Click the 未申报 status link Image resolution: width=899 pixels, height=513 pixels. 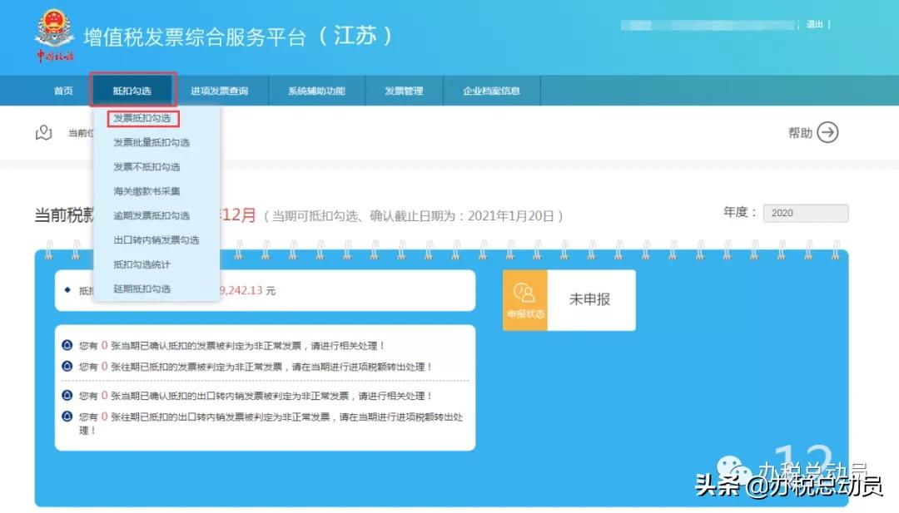pos(591,300)
